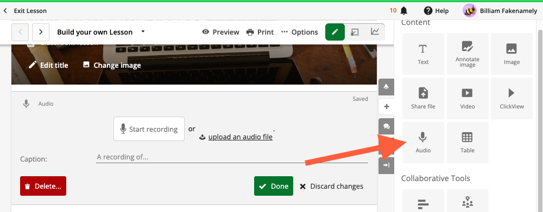This screenshot has width=543, height=212.
Task: Discard changes to the audio component
Action: click(x=331, y=186)
